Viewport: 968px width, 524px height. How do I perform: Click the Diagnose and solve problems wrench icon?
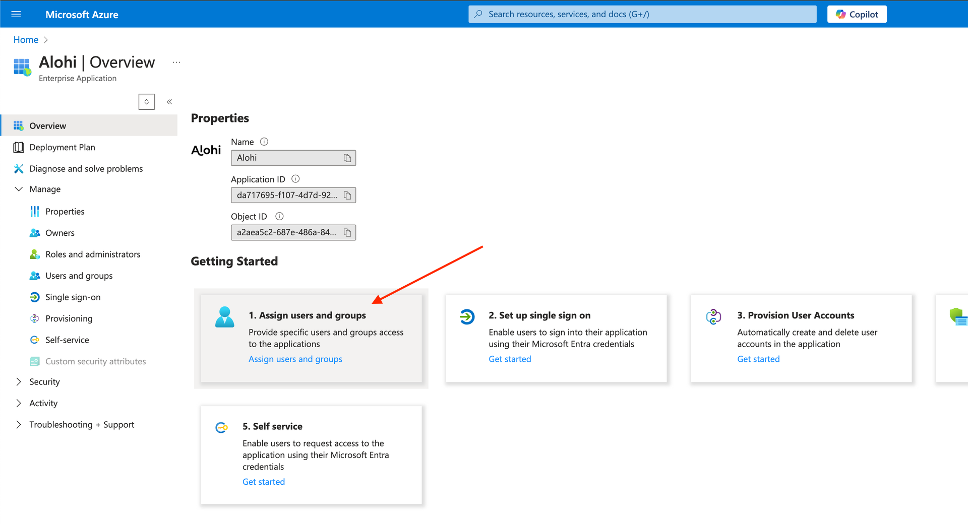tap(19, 169)
